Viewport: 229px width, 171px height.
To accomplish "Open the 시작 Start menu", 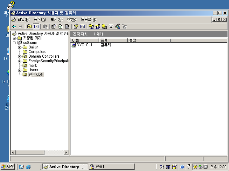I will pyautogui.click(x=8, y=166).
